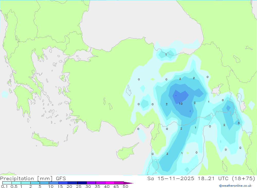Click the 'Precipitation' title word
The width and height of the screenshot is (257, 188).
pyautogui.click(x=17, y=178)
